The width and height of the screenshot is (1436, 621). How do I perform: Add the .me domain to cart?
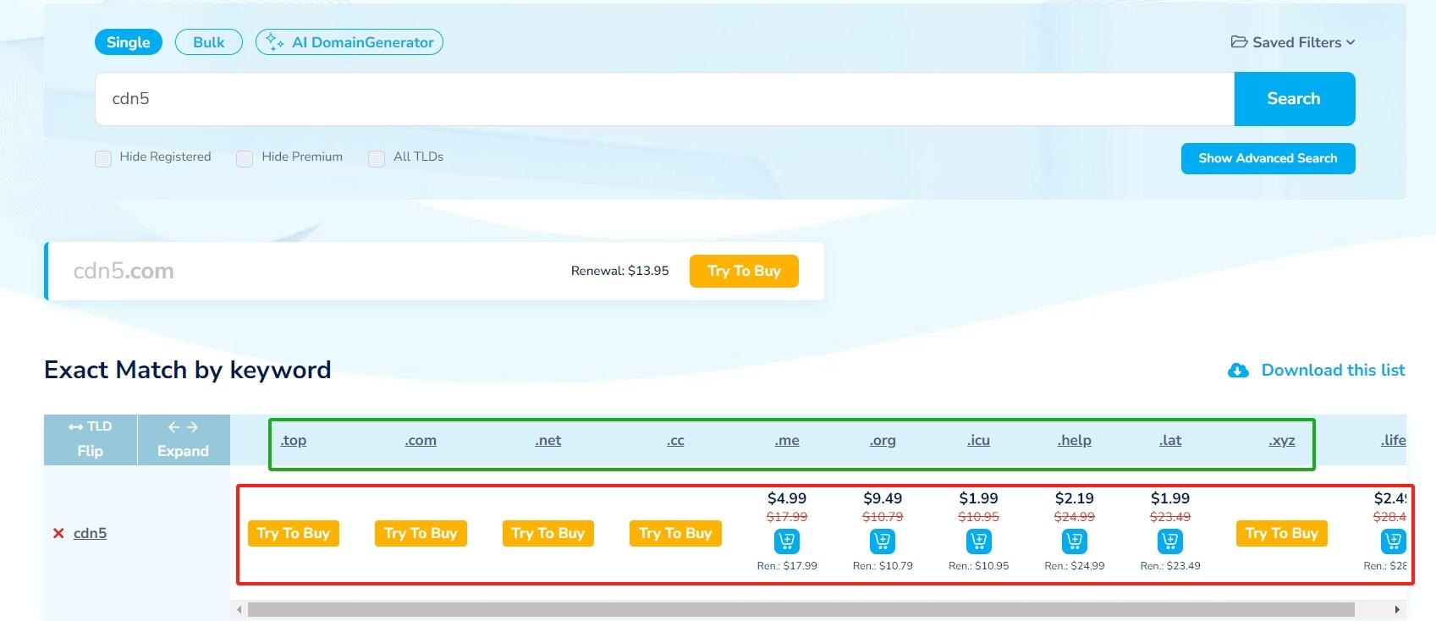786,541
